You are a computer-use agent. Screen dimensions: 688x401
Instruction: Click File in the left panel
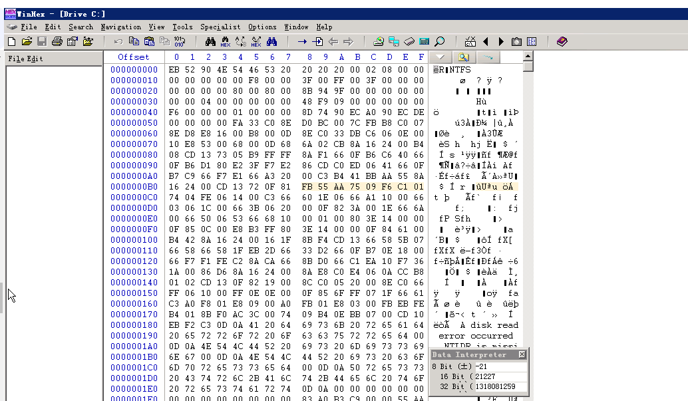pyautogui.click(x=16, y=59)
